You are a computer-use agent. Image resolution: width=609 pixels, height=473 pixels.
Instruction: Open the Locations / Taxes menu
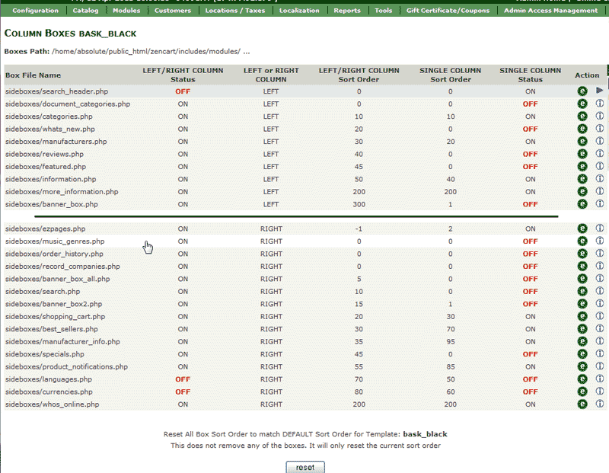click(x=234, y=11)
